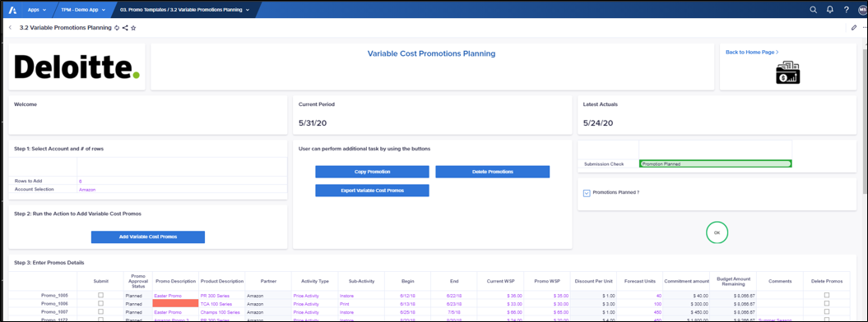Click the Comments column header
The height and width of the screenshot is (322, 868).
(x=779, y=281)
